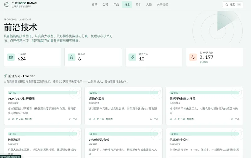Click the sparkle icon beside 前沿方向 10
This screenshot has width=251, height=158.
point(132,57)
